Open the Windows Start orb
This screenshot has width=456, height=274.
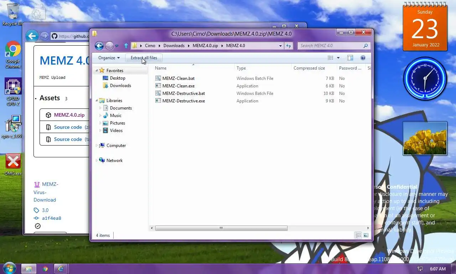pyautogui.click(x=9, y=268)
